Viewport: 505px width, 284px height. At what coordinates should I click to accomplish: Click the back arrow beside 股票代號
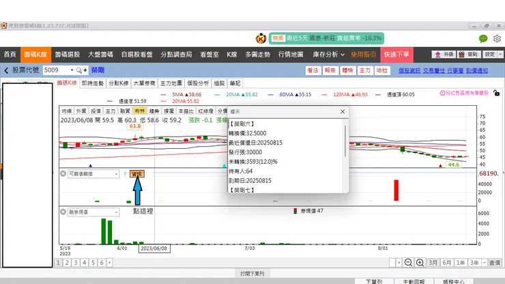6,70
